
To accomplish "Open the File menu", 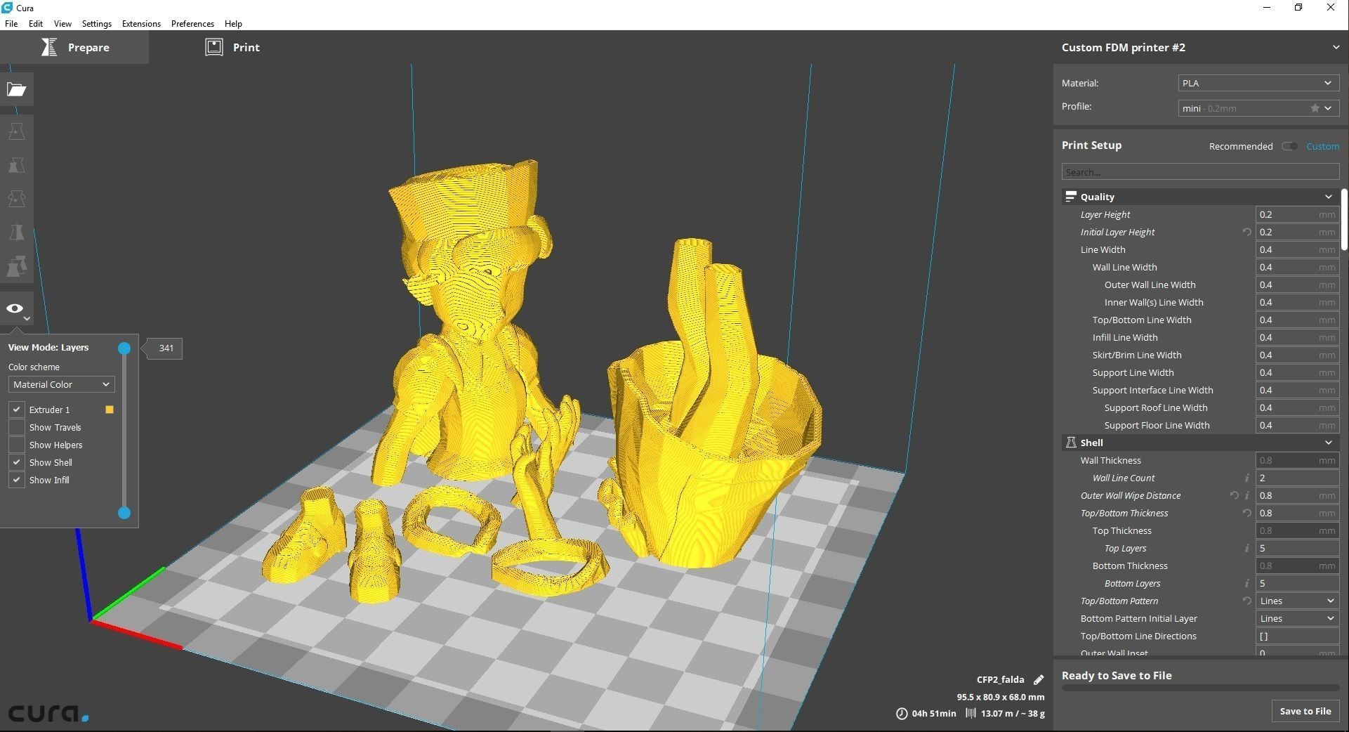I will pyautogui.click(x=11, y=23).
